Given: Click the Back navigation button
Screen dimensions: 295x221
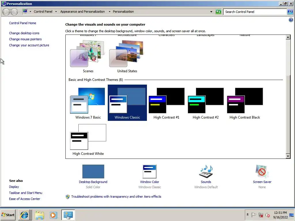Looking at the screenshot, I should click(6, 12).
